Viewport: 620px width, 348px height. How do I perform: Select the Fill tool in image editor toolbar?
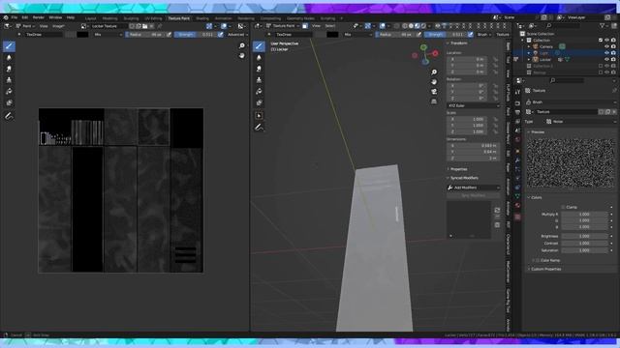point(9,92)
